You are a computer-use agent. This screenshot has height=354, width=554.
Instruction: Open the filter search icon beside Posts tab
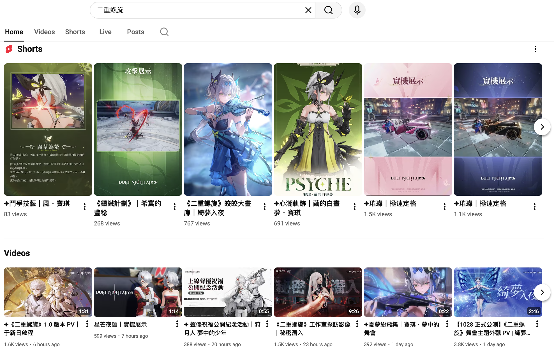pos(164,32)
